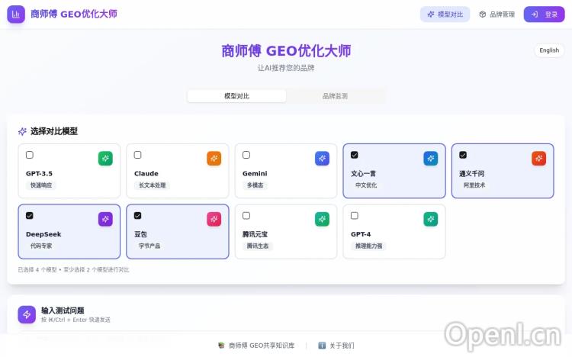Screen dimensions: 572x357
Task: Click the 推理能力强 tag on GPT-4
Action: (369, 246)
